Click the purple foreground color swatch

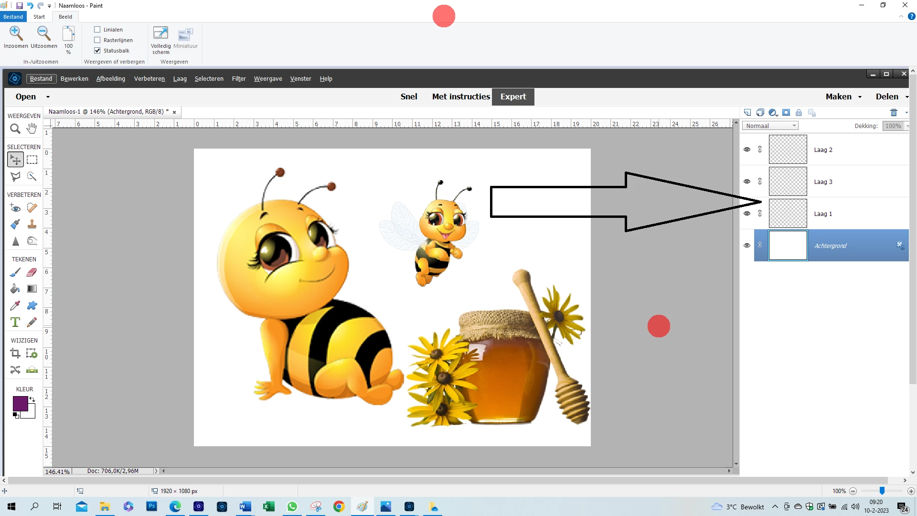click(20, 404)
